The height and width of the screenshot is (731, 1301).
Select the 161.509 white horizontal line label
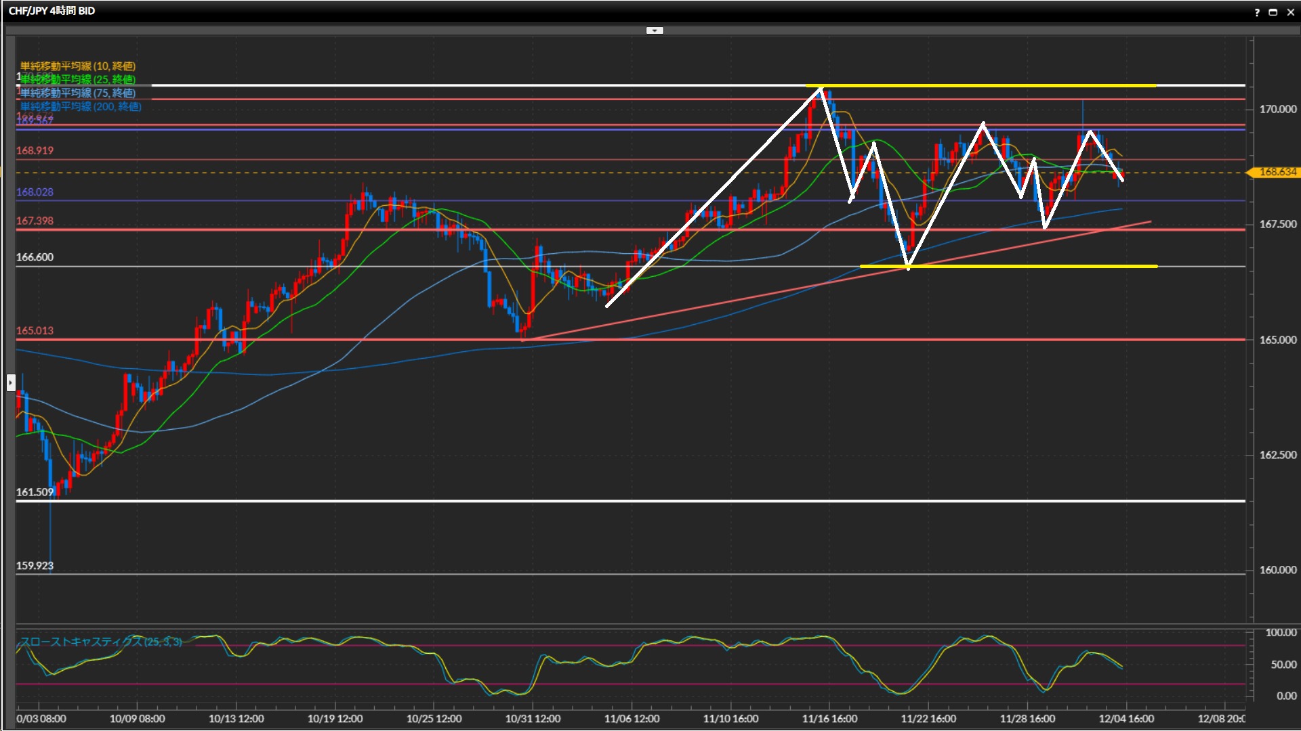pos(35,492)
